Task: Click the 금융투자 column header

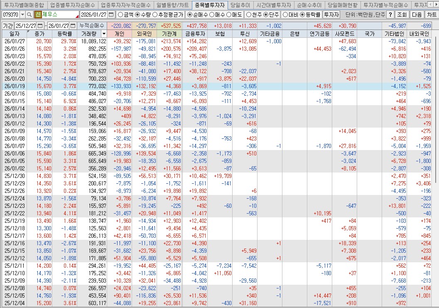Action: tap(195, 34)
